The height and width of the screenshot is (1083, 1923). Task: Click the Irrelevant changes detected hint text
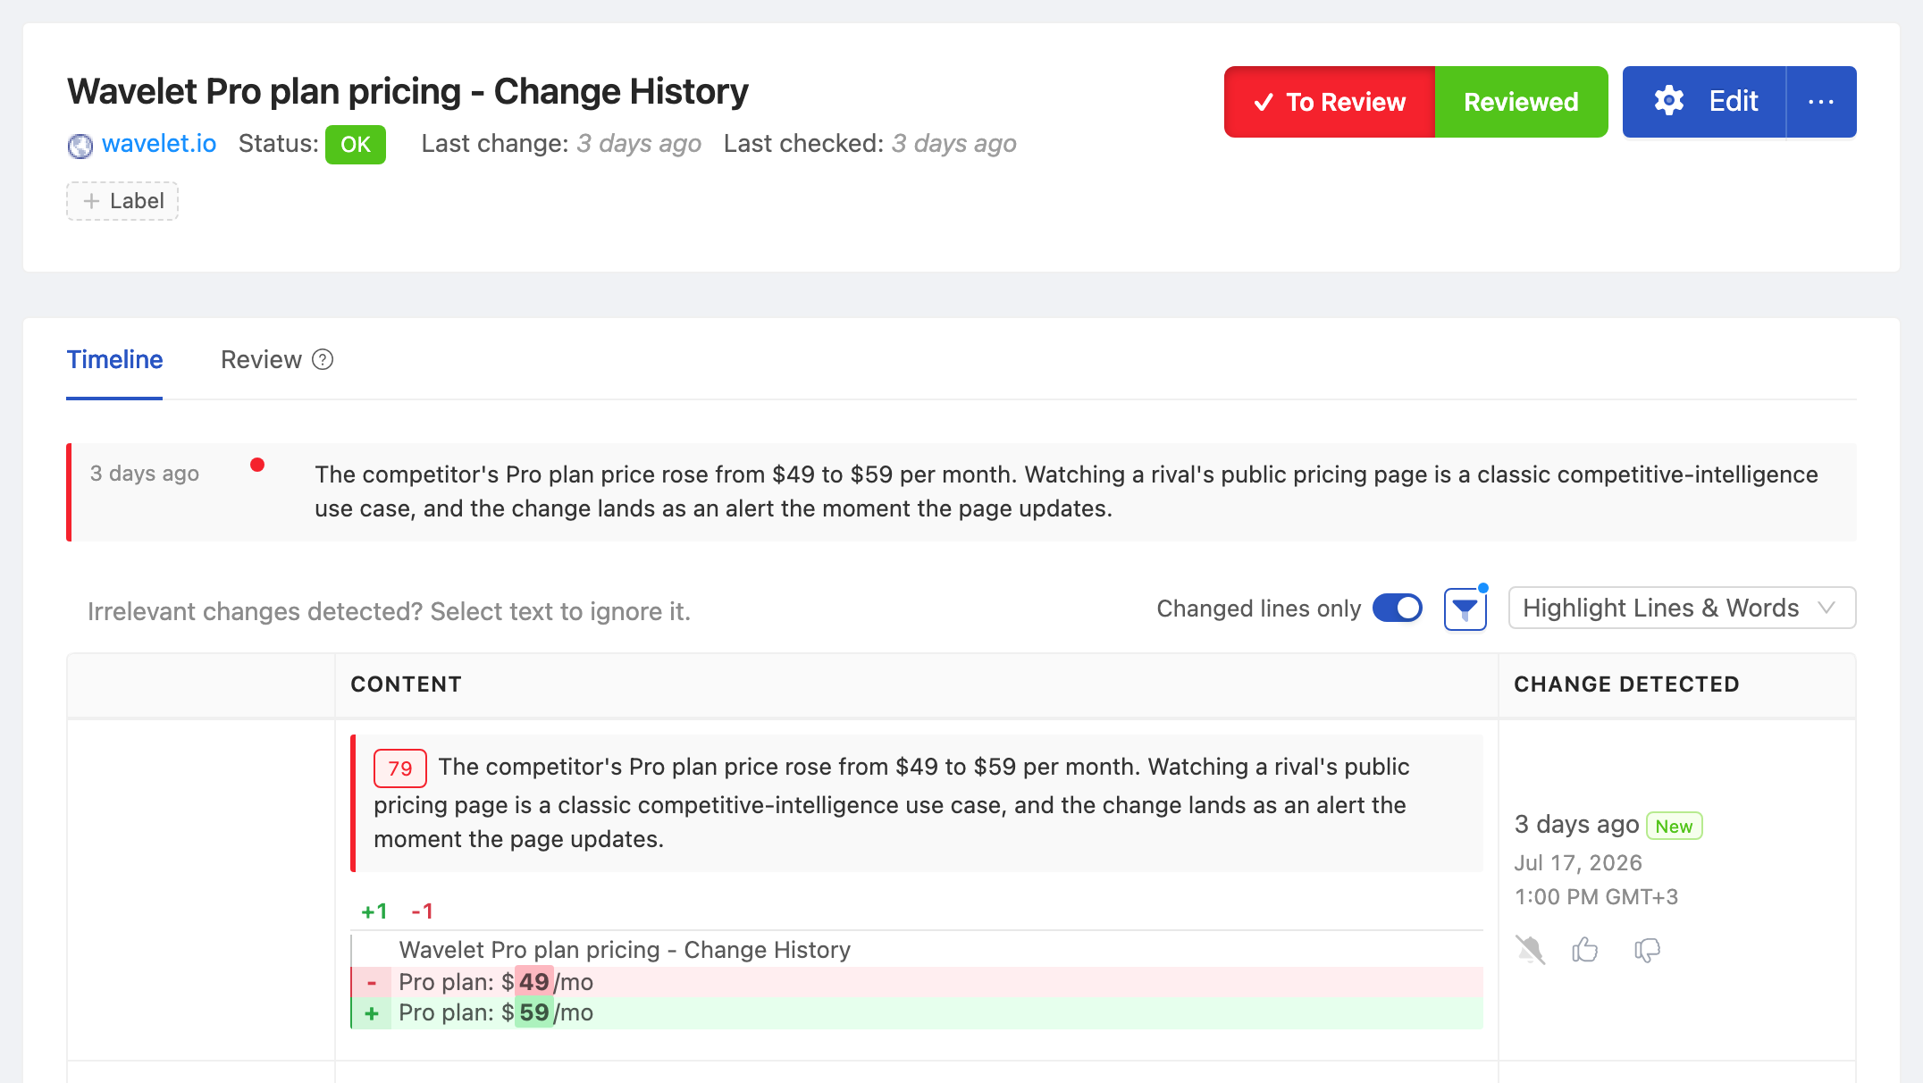(389, 611)
